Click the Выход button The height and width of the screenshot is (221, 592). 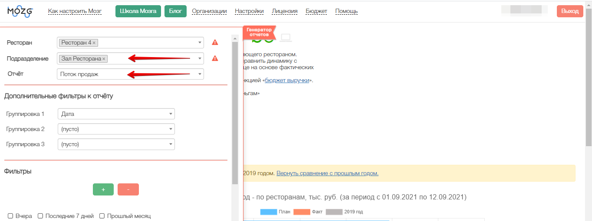569,11
